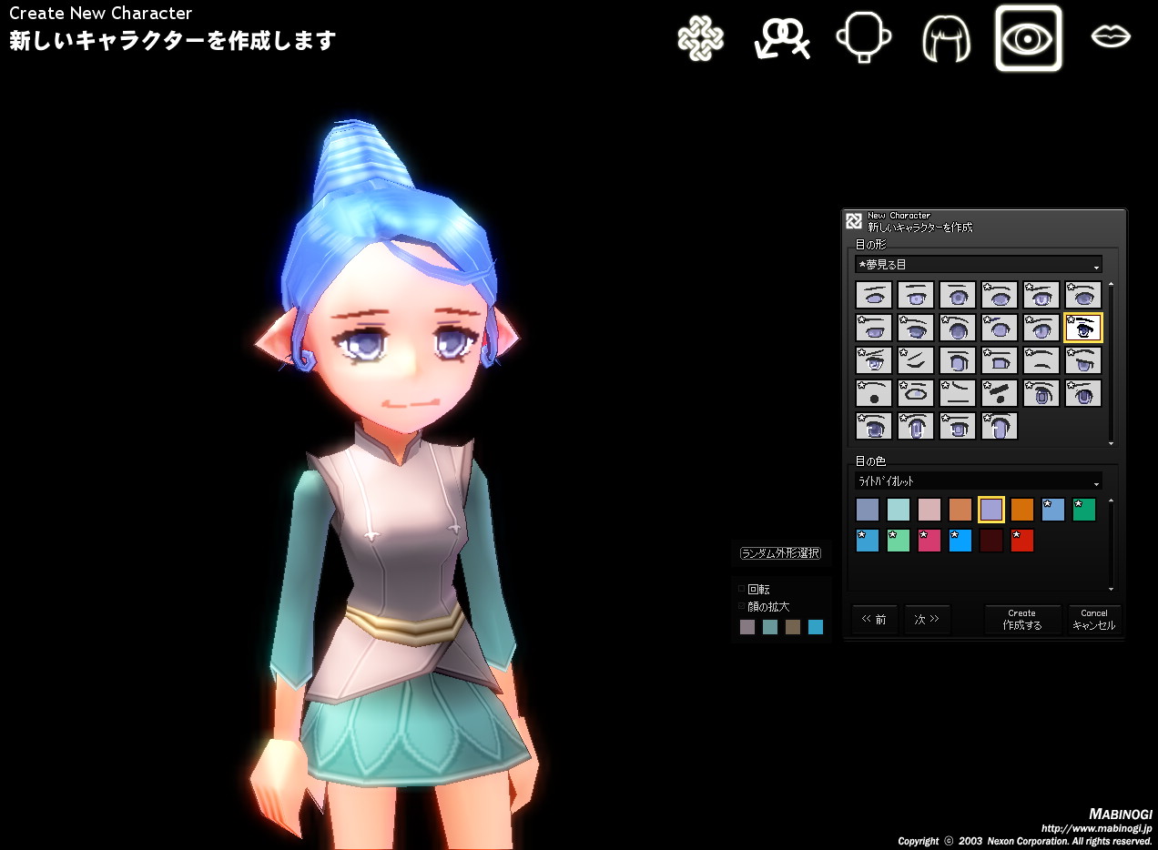Choose the dark maroon eye color
The image size is (1158, 850).
tap(991, 541)
